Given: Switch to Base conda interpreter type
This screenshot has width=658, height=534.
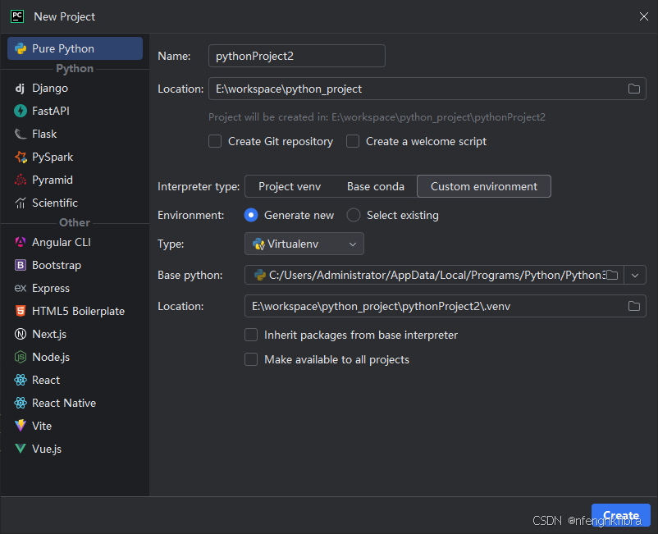Looking at the screenshot, I should pos(376,186).
